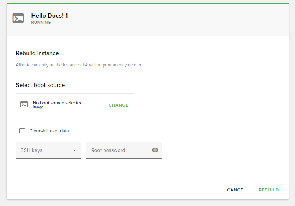Viewport: 295px width, 206px height.
Task: Click the instance terminal icon in header
Action: click(x=18, y=18)
